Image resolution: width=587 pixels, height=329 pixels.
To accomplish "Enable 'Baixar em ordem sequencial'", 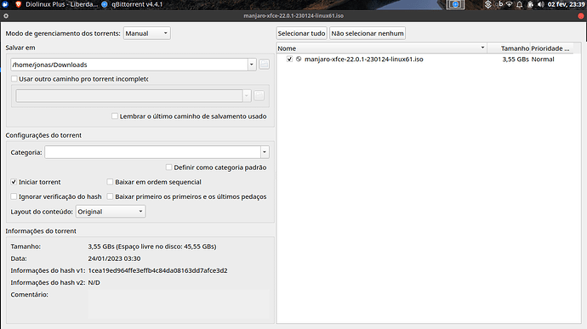I will tap(110, 182).
